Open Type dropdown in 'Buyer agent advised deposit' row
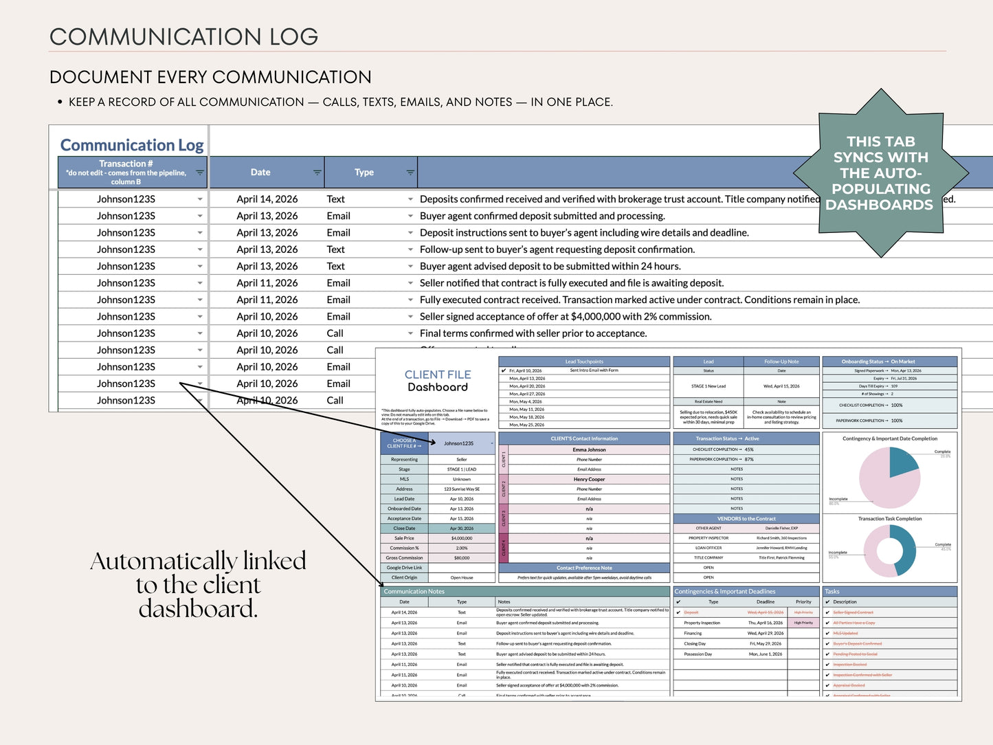993x745 pixels. coord(410,266)
